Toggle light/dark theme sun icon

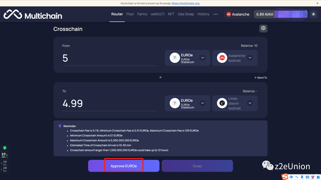[x=313, y=14]
